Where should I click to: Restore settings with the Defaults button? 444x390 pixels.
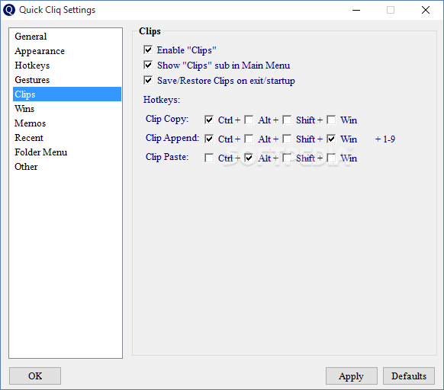point(409,376)
